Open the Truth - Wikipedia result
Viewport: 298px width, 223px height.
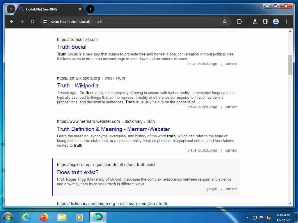(x=78, y=86)
